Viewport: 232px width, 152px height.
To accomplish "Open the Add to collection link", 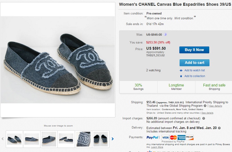I will tap(195, 76).
